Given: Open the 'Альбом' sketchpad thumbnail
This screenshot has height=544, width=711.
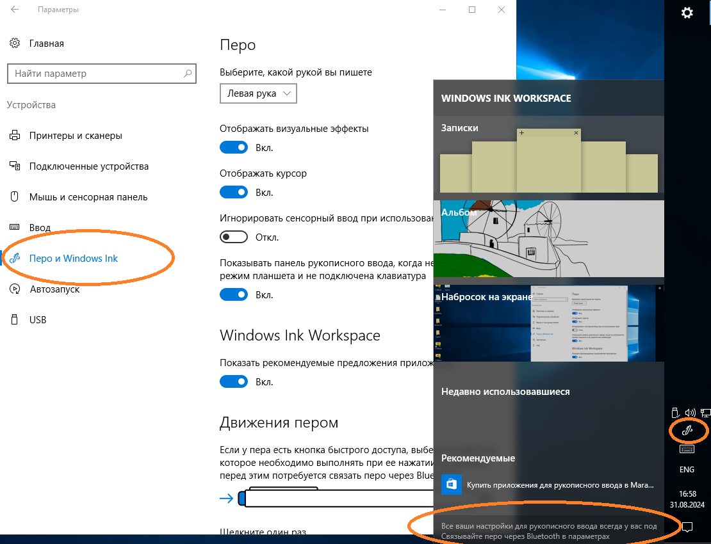Looking at the screenshot, I should 548,239.
